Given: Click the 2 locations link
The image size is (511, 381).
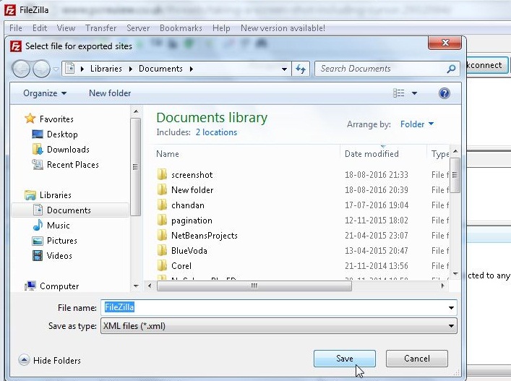Looking at the screenshot, I should pos(216,132).
